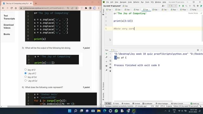This screenshot has width=203, height=114.
Task: Open the Problems tool window
Action: 126,104
